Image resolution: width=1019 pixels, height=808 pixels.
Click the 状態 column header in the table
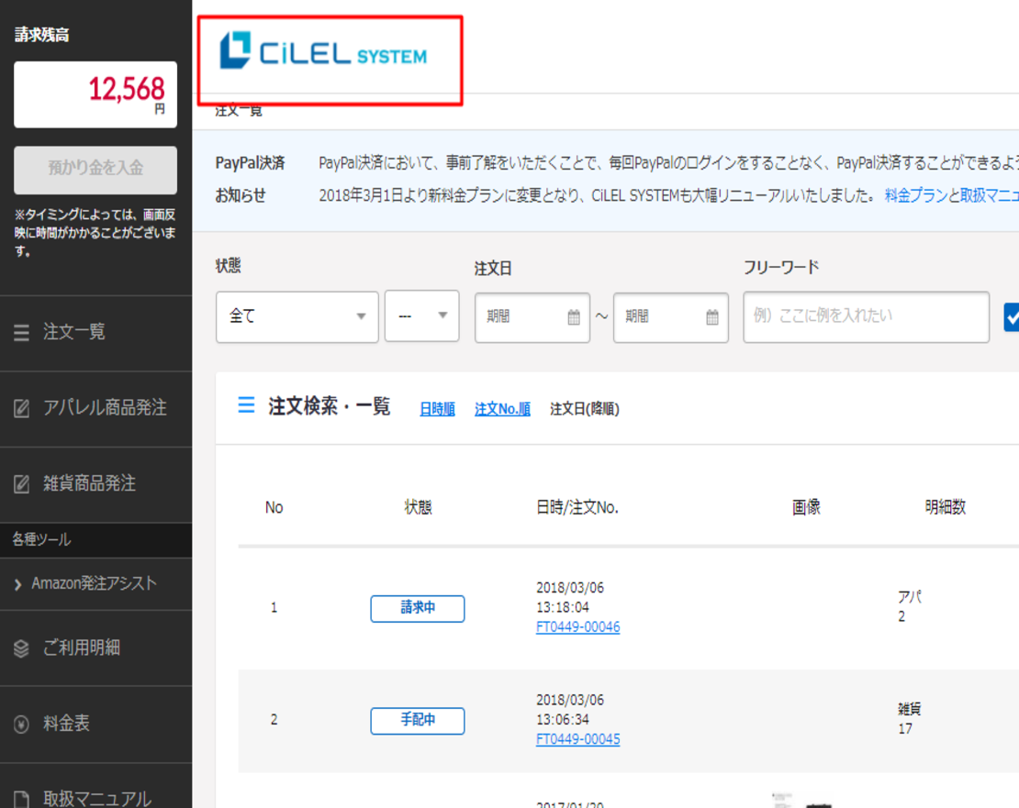pos(418,507)
